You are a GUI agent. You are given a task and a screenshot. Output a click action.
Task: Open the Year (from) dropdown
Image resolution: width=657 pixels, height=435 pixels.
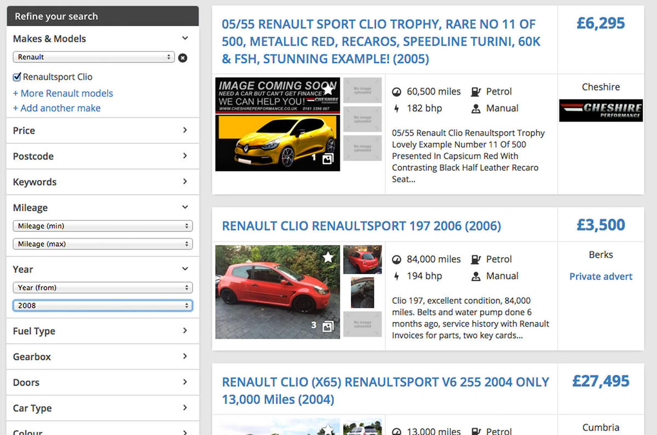click(x=102, y=287)
